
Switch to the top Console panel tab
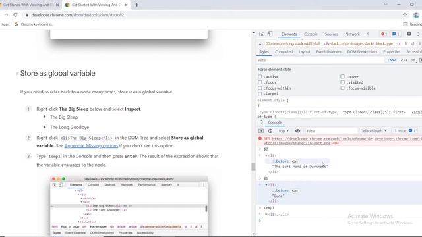pyautogui.click(x=311, y=34)
